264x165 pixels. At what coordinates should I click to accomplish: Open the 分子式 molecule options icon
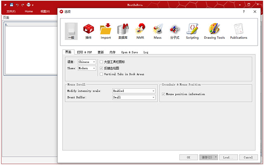tap(174, 31)
